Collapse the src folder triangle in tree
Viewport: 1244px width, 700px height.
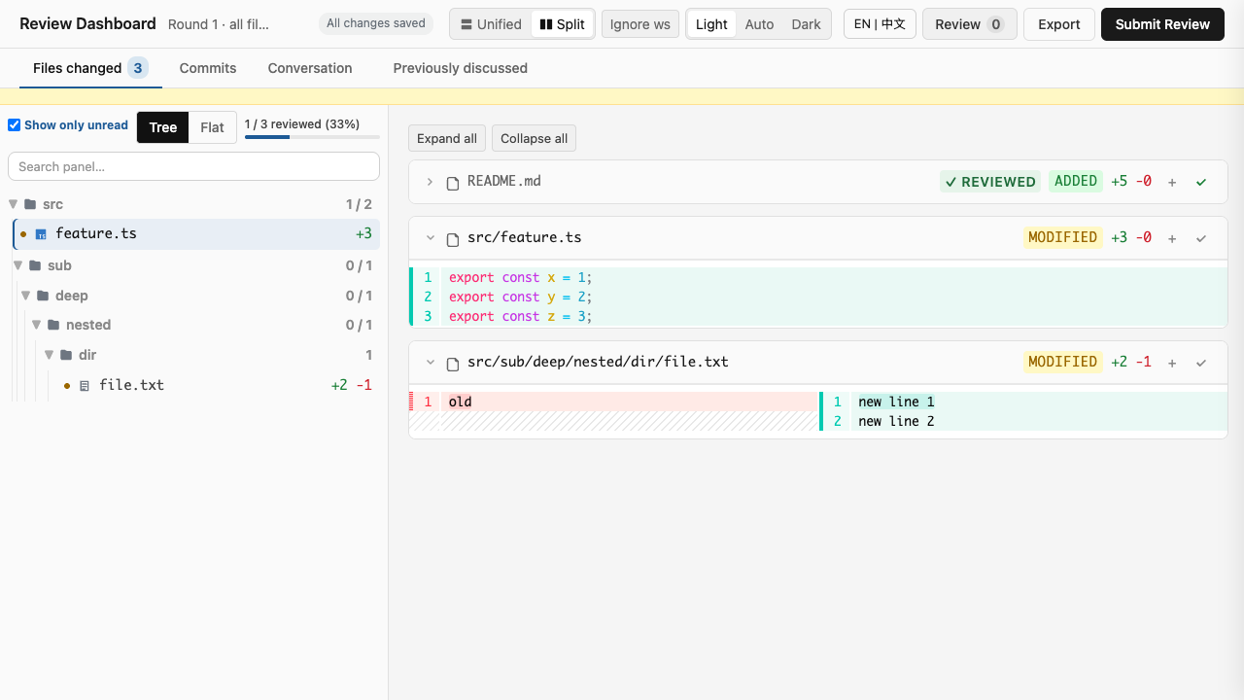coord(14,204)
